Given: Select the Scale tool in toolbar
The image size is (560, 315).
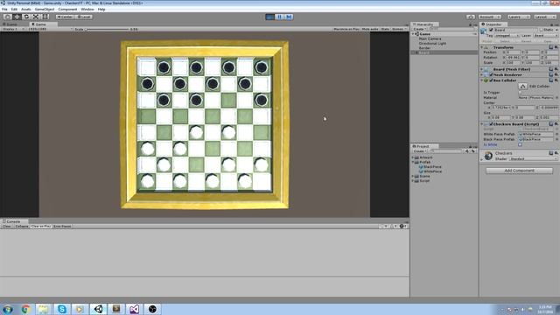Looking at the screenshot, I should (36, 17).
